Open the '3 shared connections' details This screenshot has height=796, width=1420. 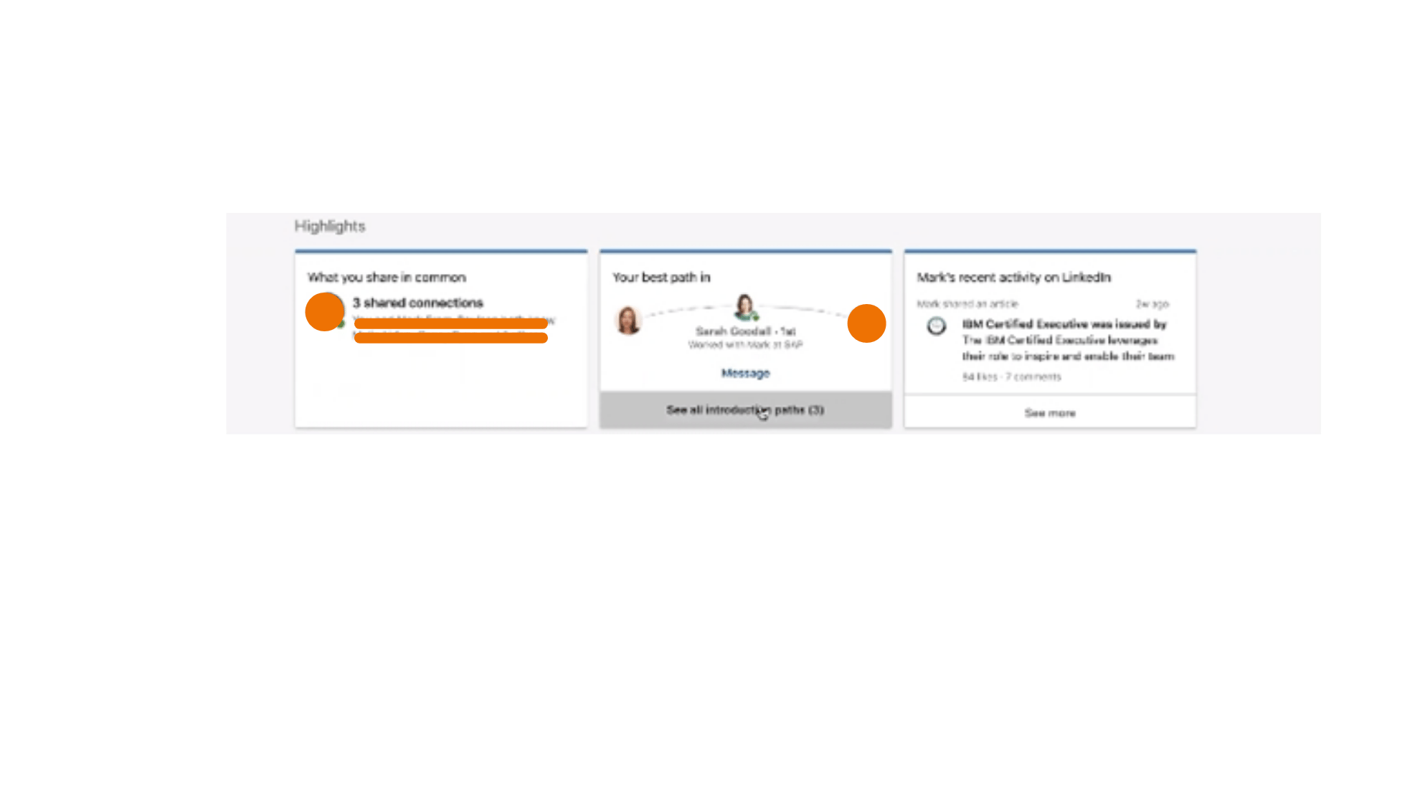pos(418,303)
